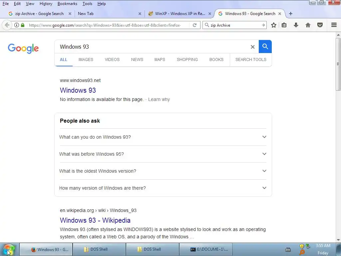341x256 pixels.
Task: Close the WinXP tab
Action: 210,14
